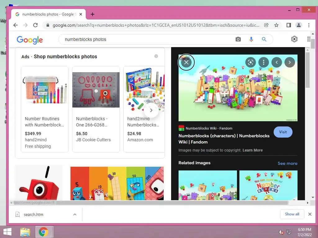Screen dimensions: 318x238
Task: Open downloaded search.htm file
Action: (x=33, y=214)
